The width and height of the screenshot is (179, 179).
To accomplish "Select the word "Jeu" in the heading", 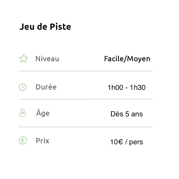I will pyautogui.click(x=27, y=26).
